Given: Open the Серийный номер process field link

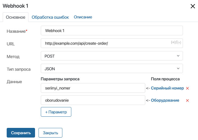Looking at the screenshot, I should (x=167, y=88).
